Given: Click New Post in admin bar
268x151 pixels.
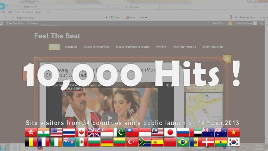Looking at the screenshot, I should (219, 23).
